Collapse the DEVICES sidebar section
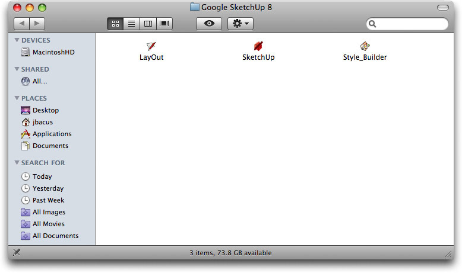Screen dimensions: 462x273 [17, 40]
